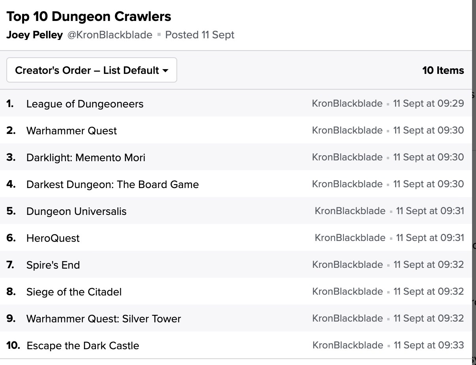The width and height of the screenshot is (476, 365).
Task: Click the 09:29 timestamp on item one
Action: (428, 103)
